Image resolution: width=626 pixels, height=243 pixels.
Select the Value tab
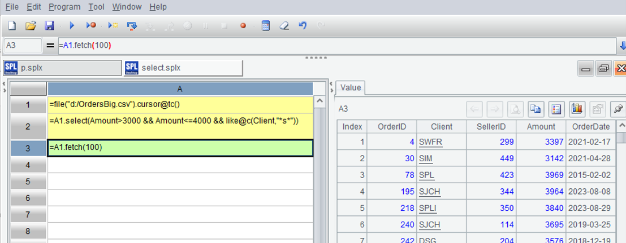[x=351, y=88]
